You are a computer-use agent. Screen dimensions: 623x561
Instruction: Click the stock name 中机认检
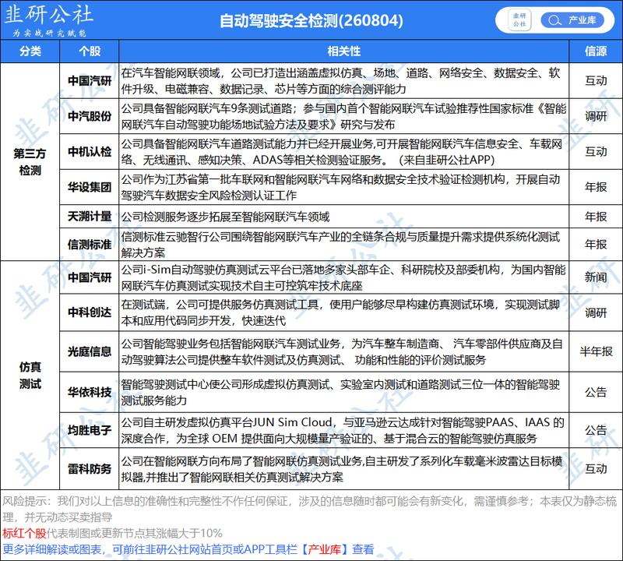(x=90, y=151)
